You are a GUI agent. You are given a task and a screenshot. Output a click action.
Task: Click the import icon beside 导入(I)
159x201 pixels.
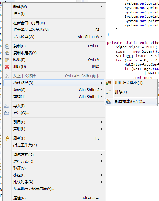coord(7,106)
